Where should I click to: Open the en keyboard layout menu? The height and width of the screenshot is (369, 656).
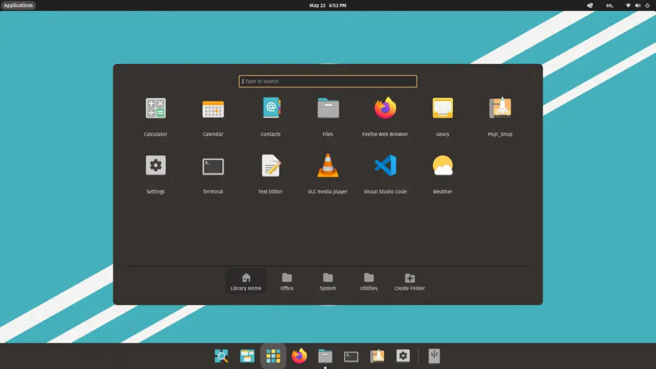point(610,5)
